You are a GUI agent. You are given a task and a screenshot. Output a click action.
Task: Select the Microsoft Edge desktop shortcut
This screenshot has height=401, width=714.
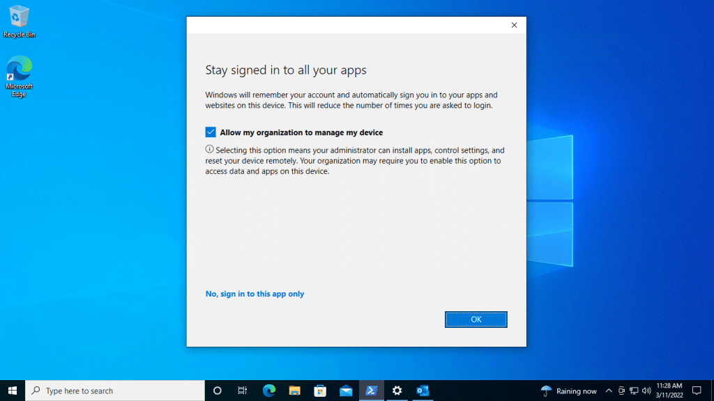tap(19, 77)
